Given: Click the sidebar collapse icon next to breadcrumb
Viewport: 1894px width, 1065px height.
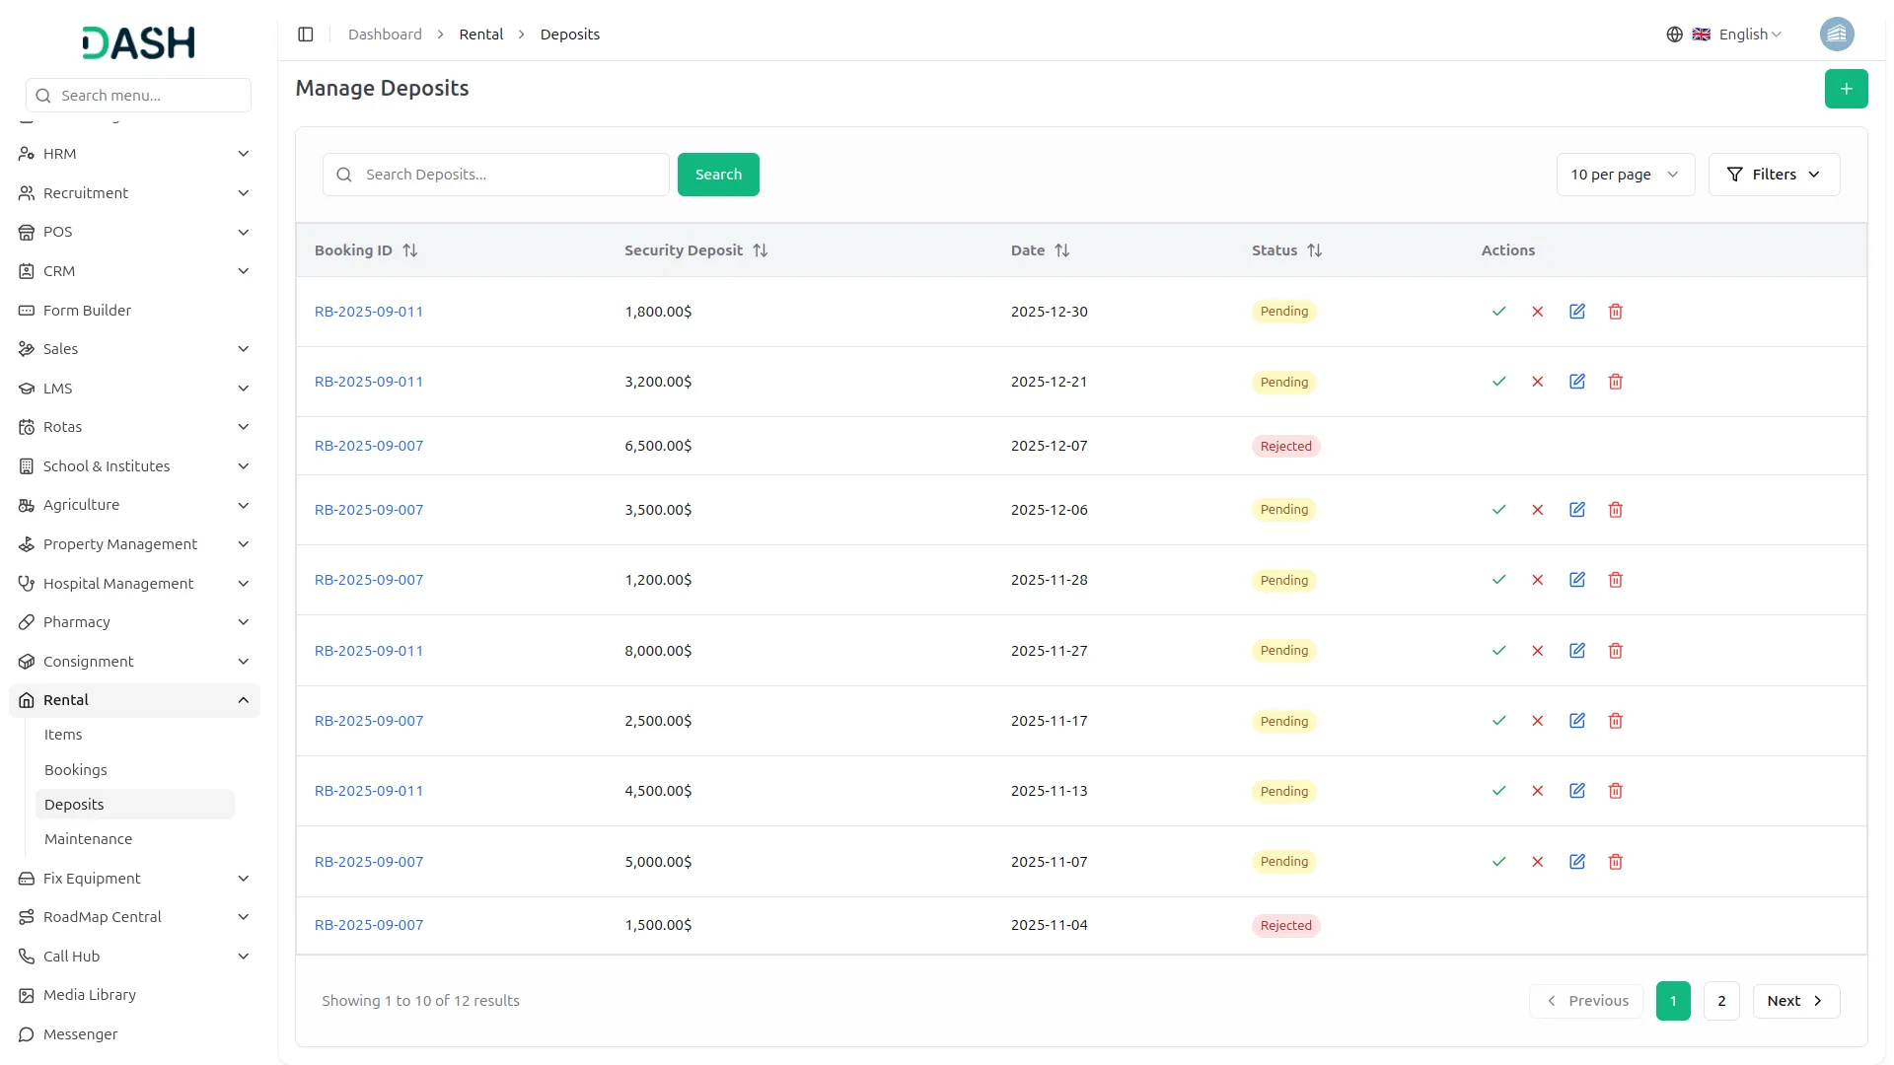Looking at the screenshot, I should (x=305, y=34).
